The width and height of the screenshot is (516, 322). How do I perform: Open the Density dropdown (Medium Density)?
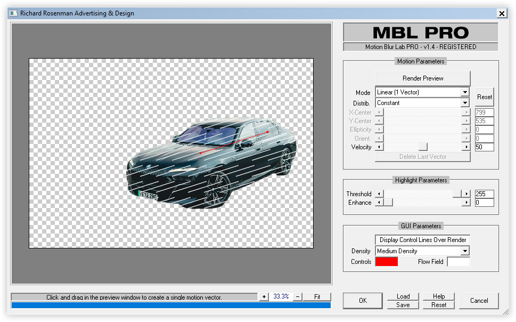click(422, 251)
